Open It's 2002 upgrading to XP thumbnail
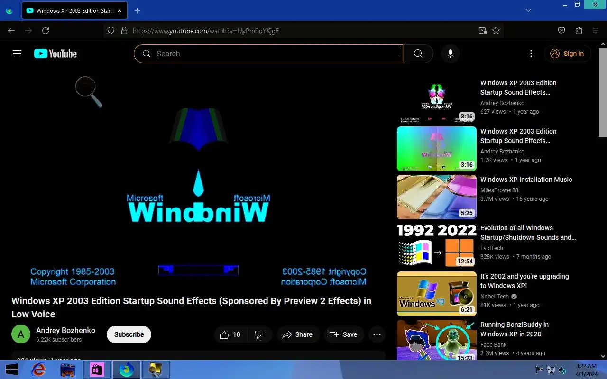Viewport: 607px width, 379px height. [437, 294]
